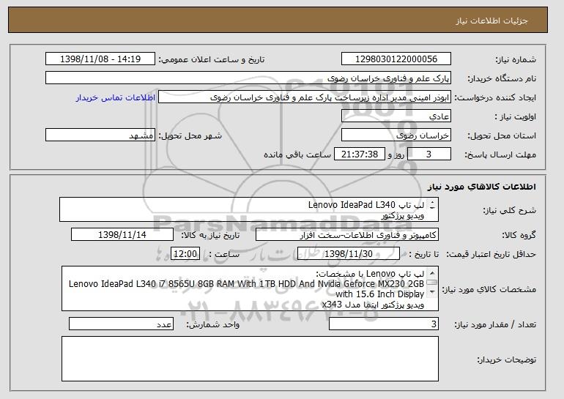Click the text ویدیو پرژکتور اپتما مدل x343
Viewport: 564px width, 399px height.
click(x=373, y=305)
